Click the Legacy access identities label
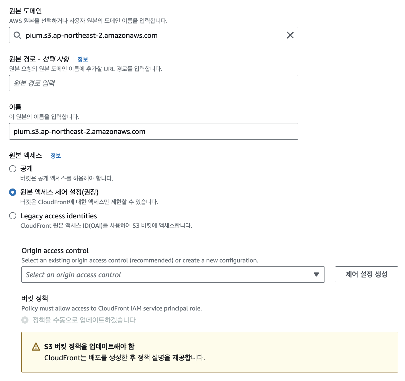The image size is (405, 381). pos(59,216)
